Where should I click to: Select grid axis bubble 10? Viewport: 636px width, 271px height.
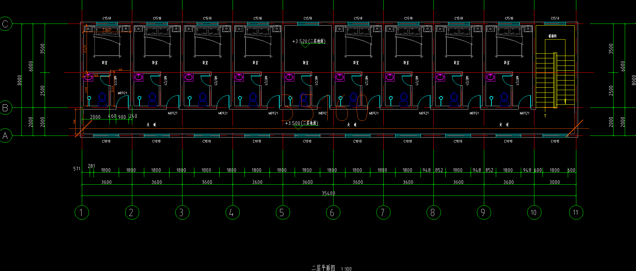tap(534, 213)
